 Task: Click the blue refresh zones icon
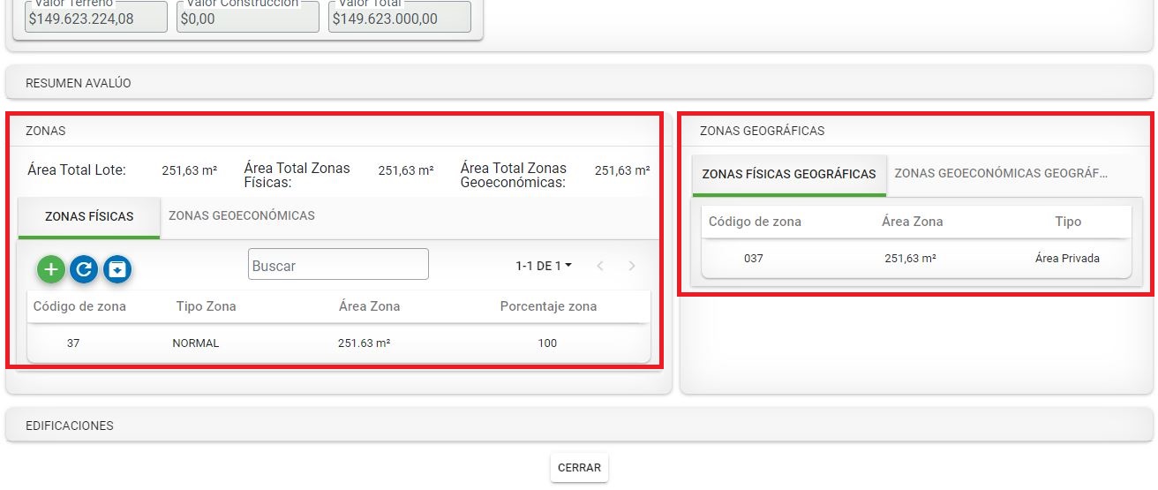click(84, 269)
